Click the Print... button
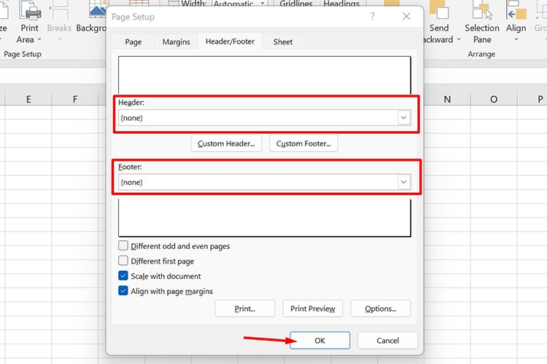Screen dimensions: 547x364 click(244, 309)
